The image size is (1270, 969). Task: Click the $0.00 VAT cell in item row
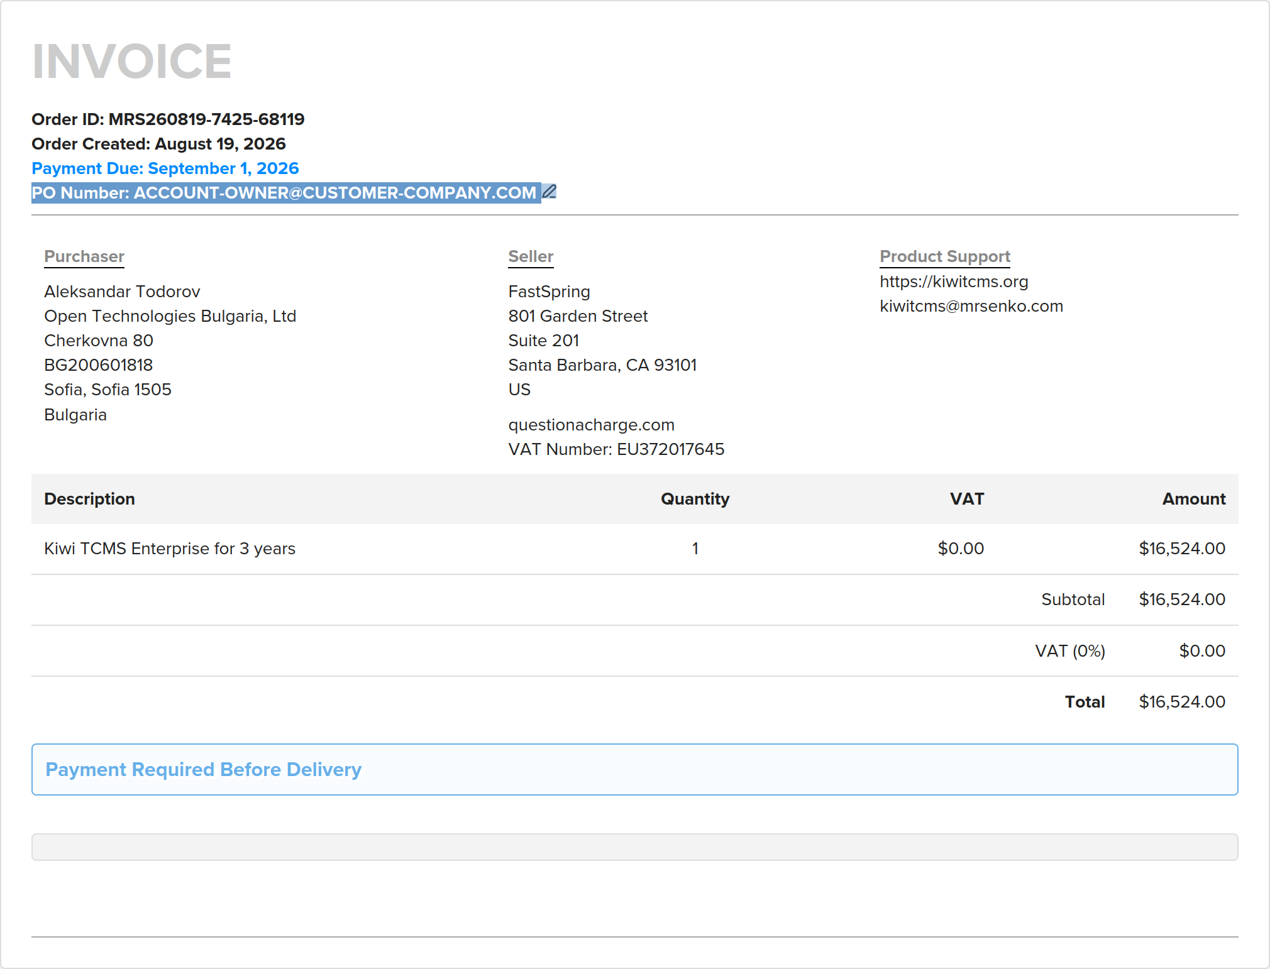(x=961, y=549)
